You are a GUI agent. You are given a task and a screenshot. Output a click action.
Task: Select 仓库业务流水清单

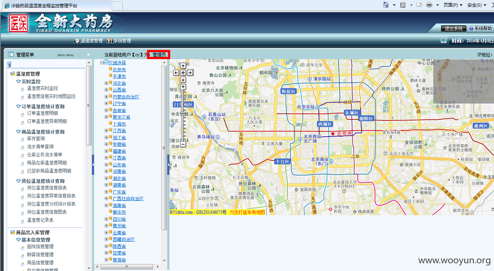pos(44,155)
